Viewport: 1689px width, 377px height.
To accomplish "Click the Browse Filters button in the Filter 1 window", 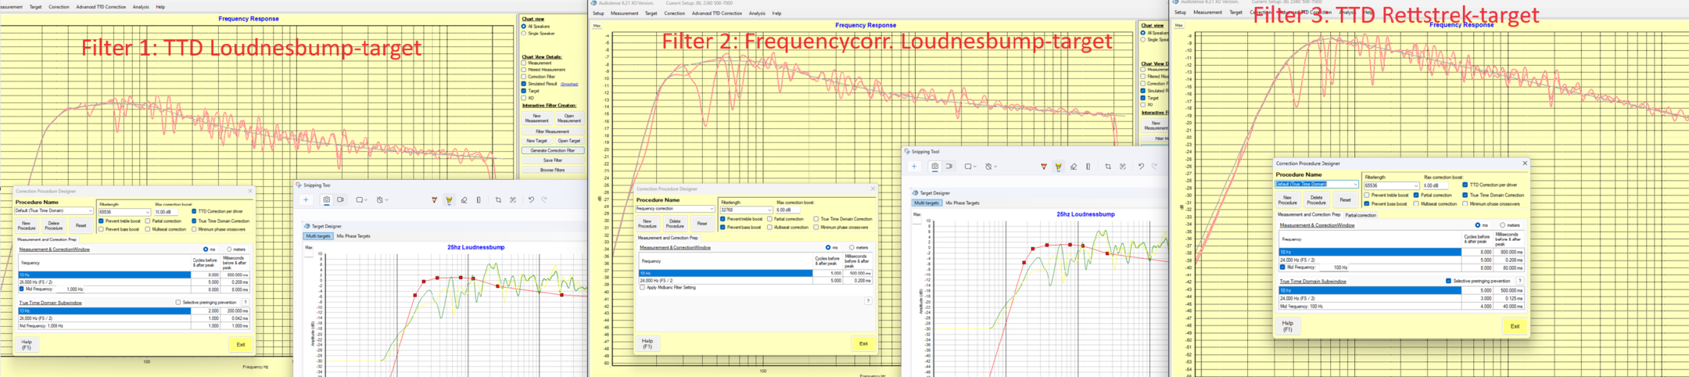I will pyautogui.click(x=553, y=170).
